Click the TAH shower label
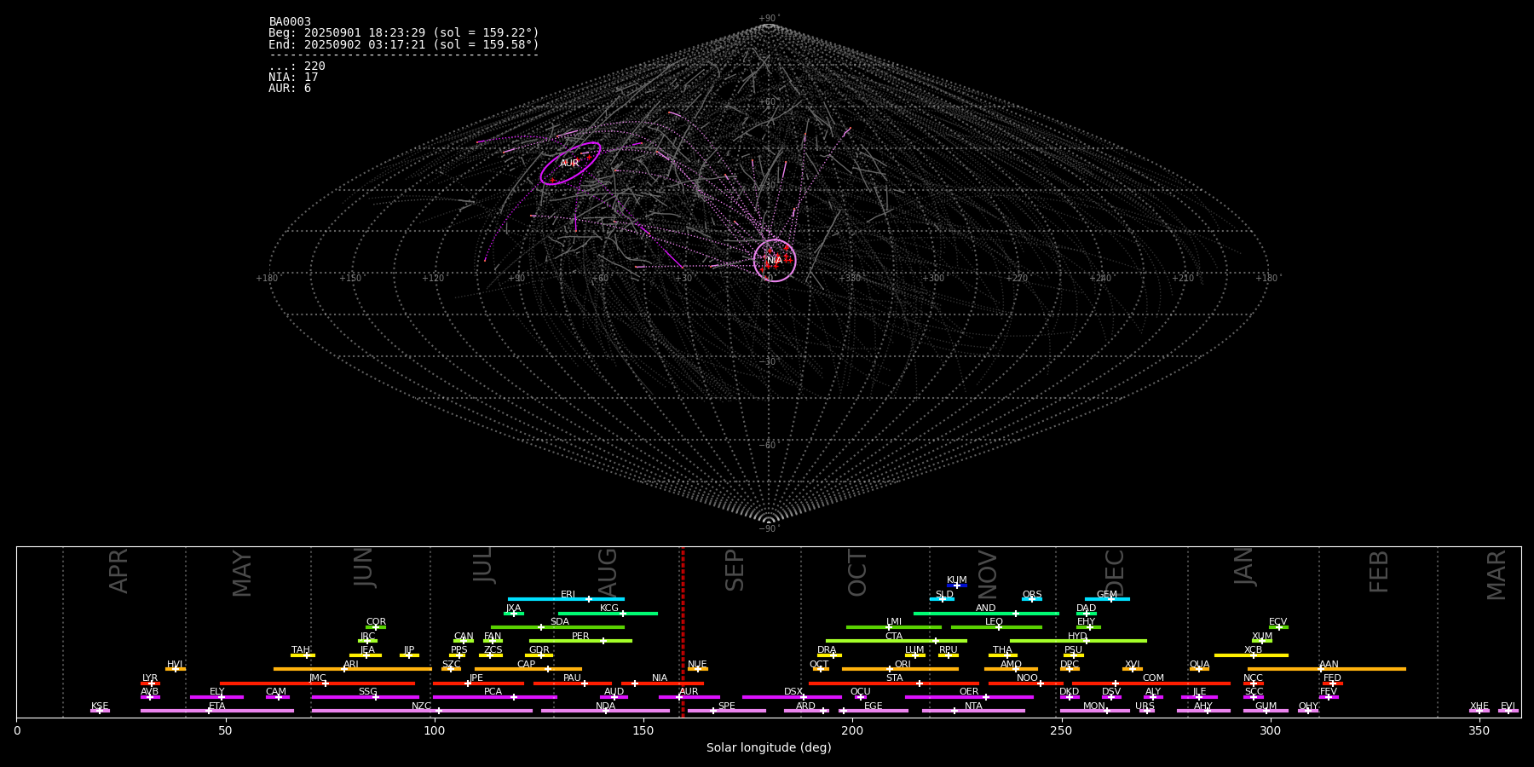Viewport: 1534px width, 767px height. point(301,650)
